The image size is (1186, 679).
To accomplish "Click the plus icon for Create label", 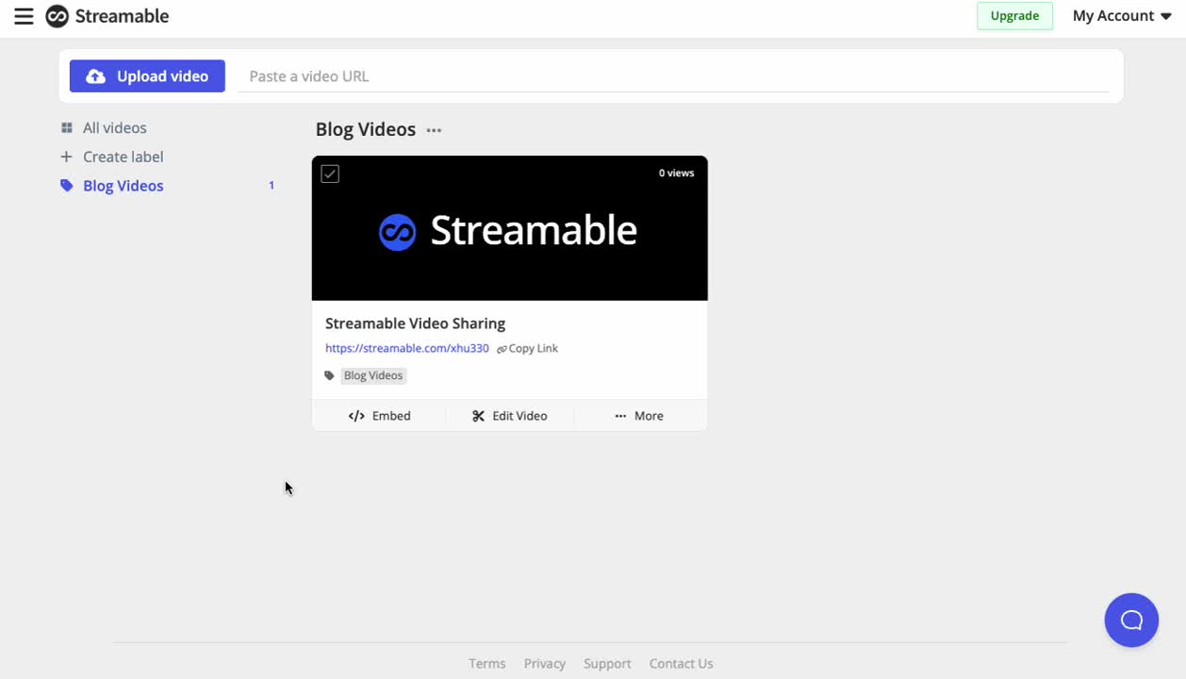I will pos(66,157).
